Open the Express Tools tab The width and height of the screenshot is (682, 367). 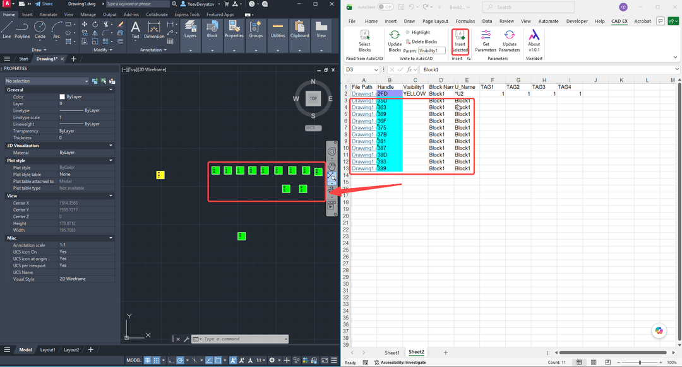pyautogui.click(x=187, y=15)
